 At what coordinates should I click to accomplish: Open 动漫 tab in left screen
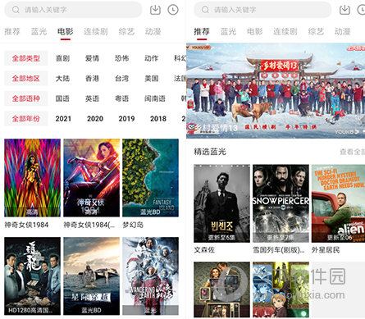point(153,31)
